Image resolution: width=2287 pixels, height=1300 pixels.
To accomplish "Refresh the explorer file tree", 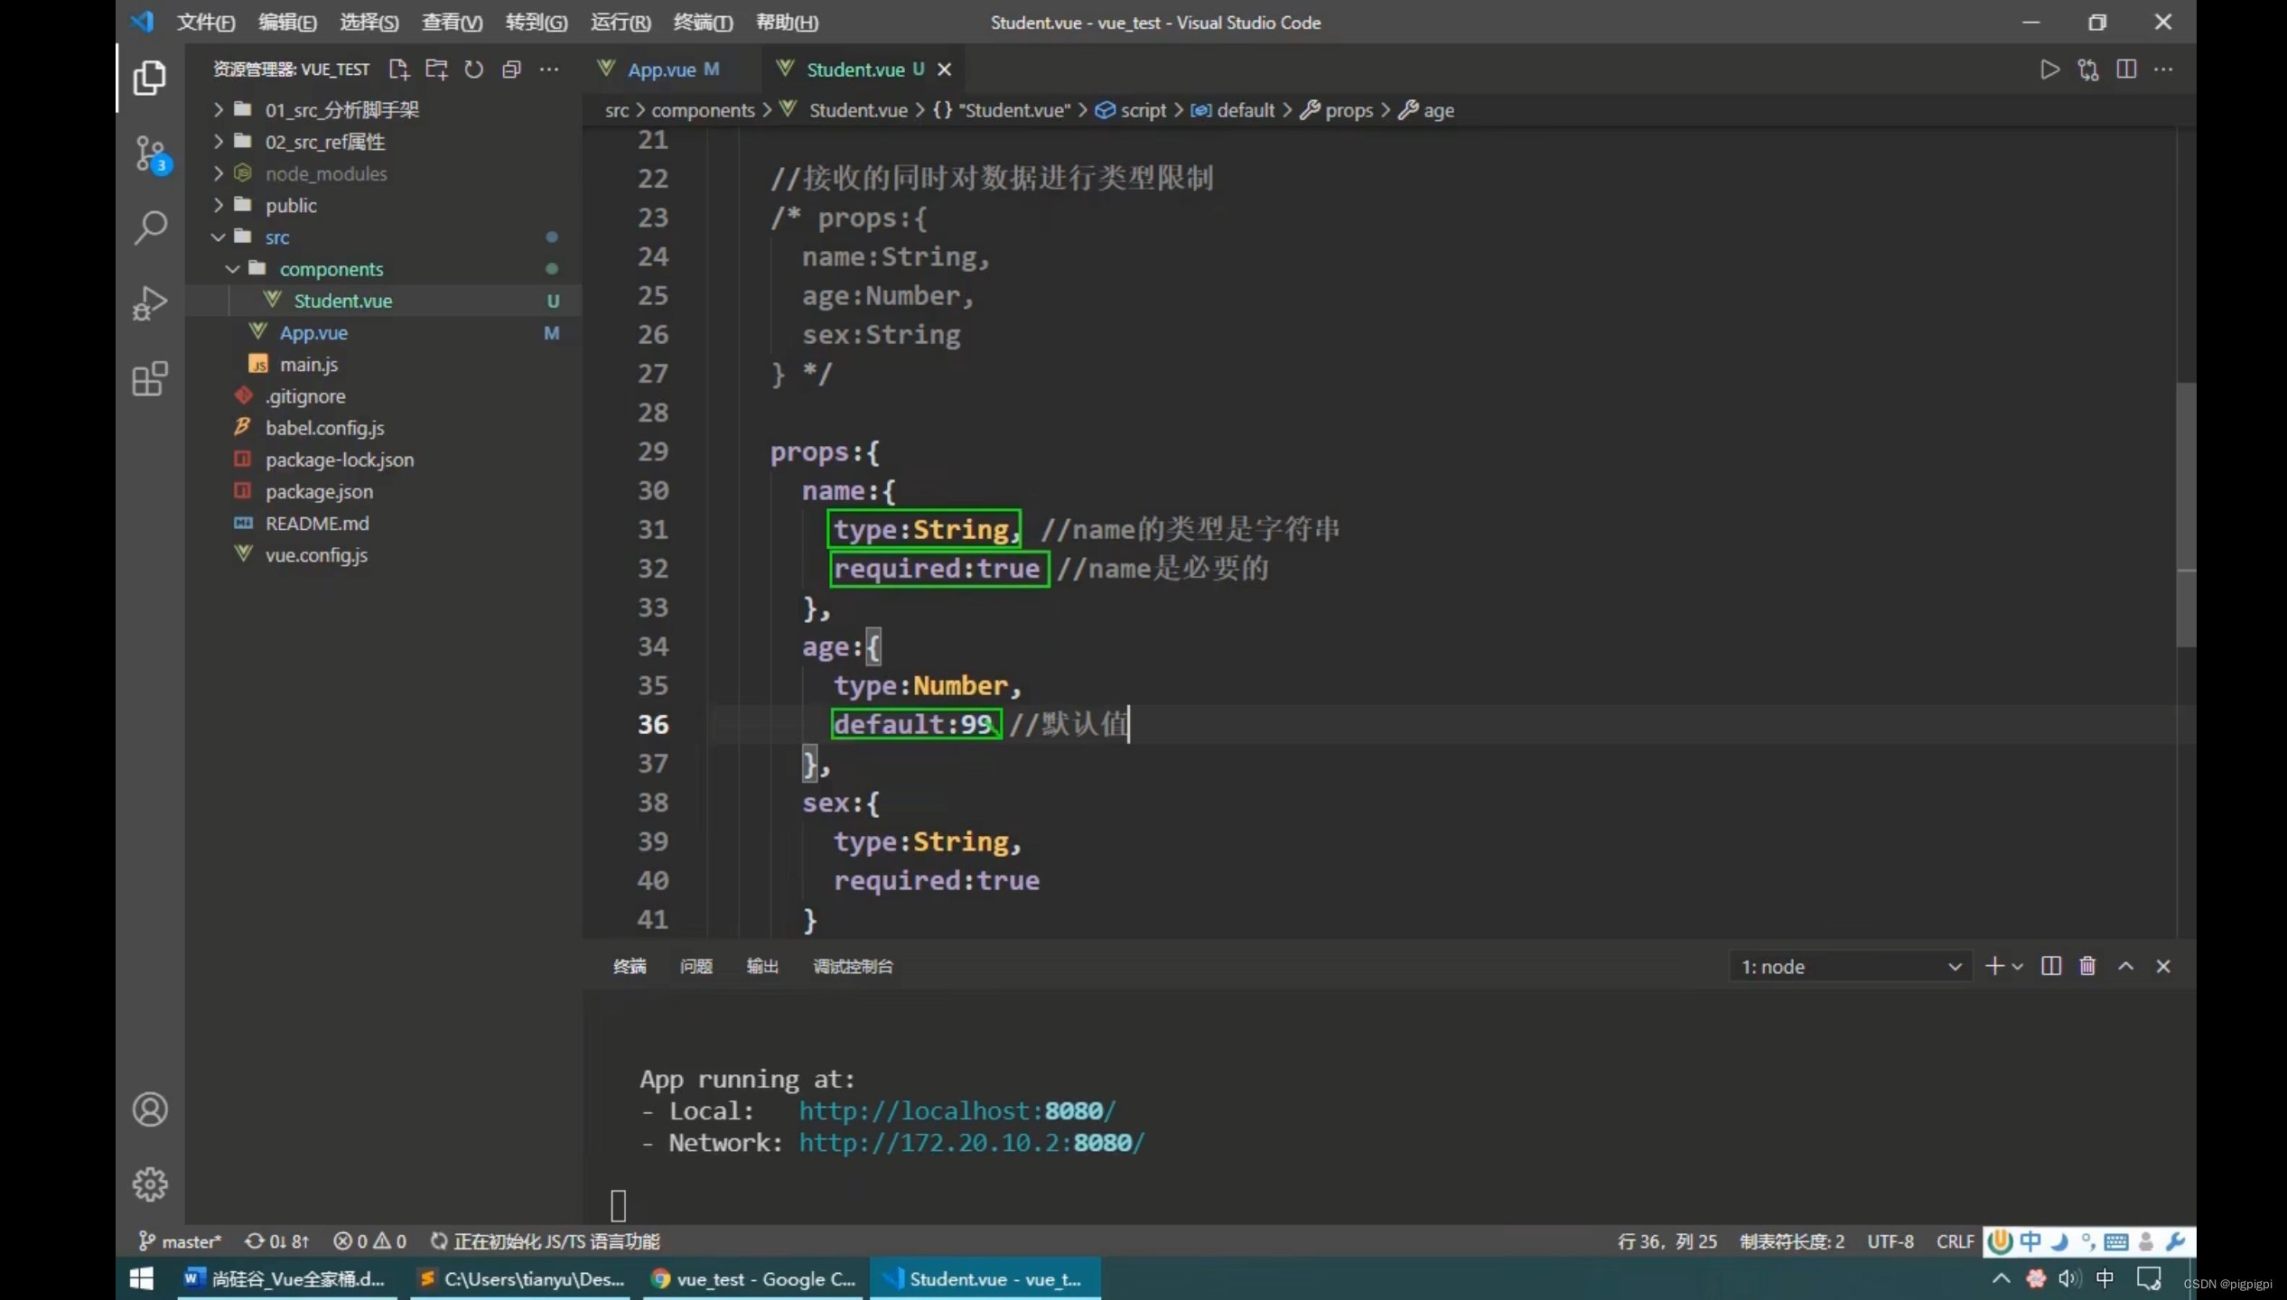I will coord(473,70).
